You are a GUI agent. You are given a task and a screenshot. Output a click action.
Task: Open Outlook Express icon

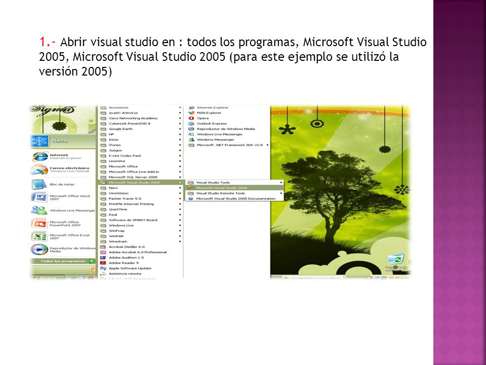pos(191,124)
